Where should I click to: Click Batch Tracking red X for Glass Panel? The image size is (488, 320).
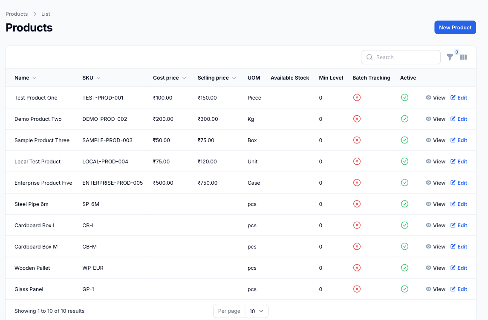(x=357, y=289)
